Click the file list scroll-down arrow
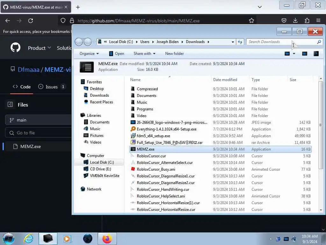The height and width of the screenshot is (245, 326). pyautogui.click(x=321, y=210)
